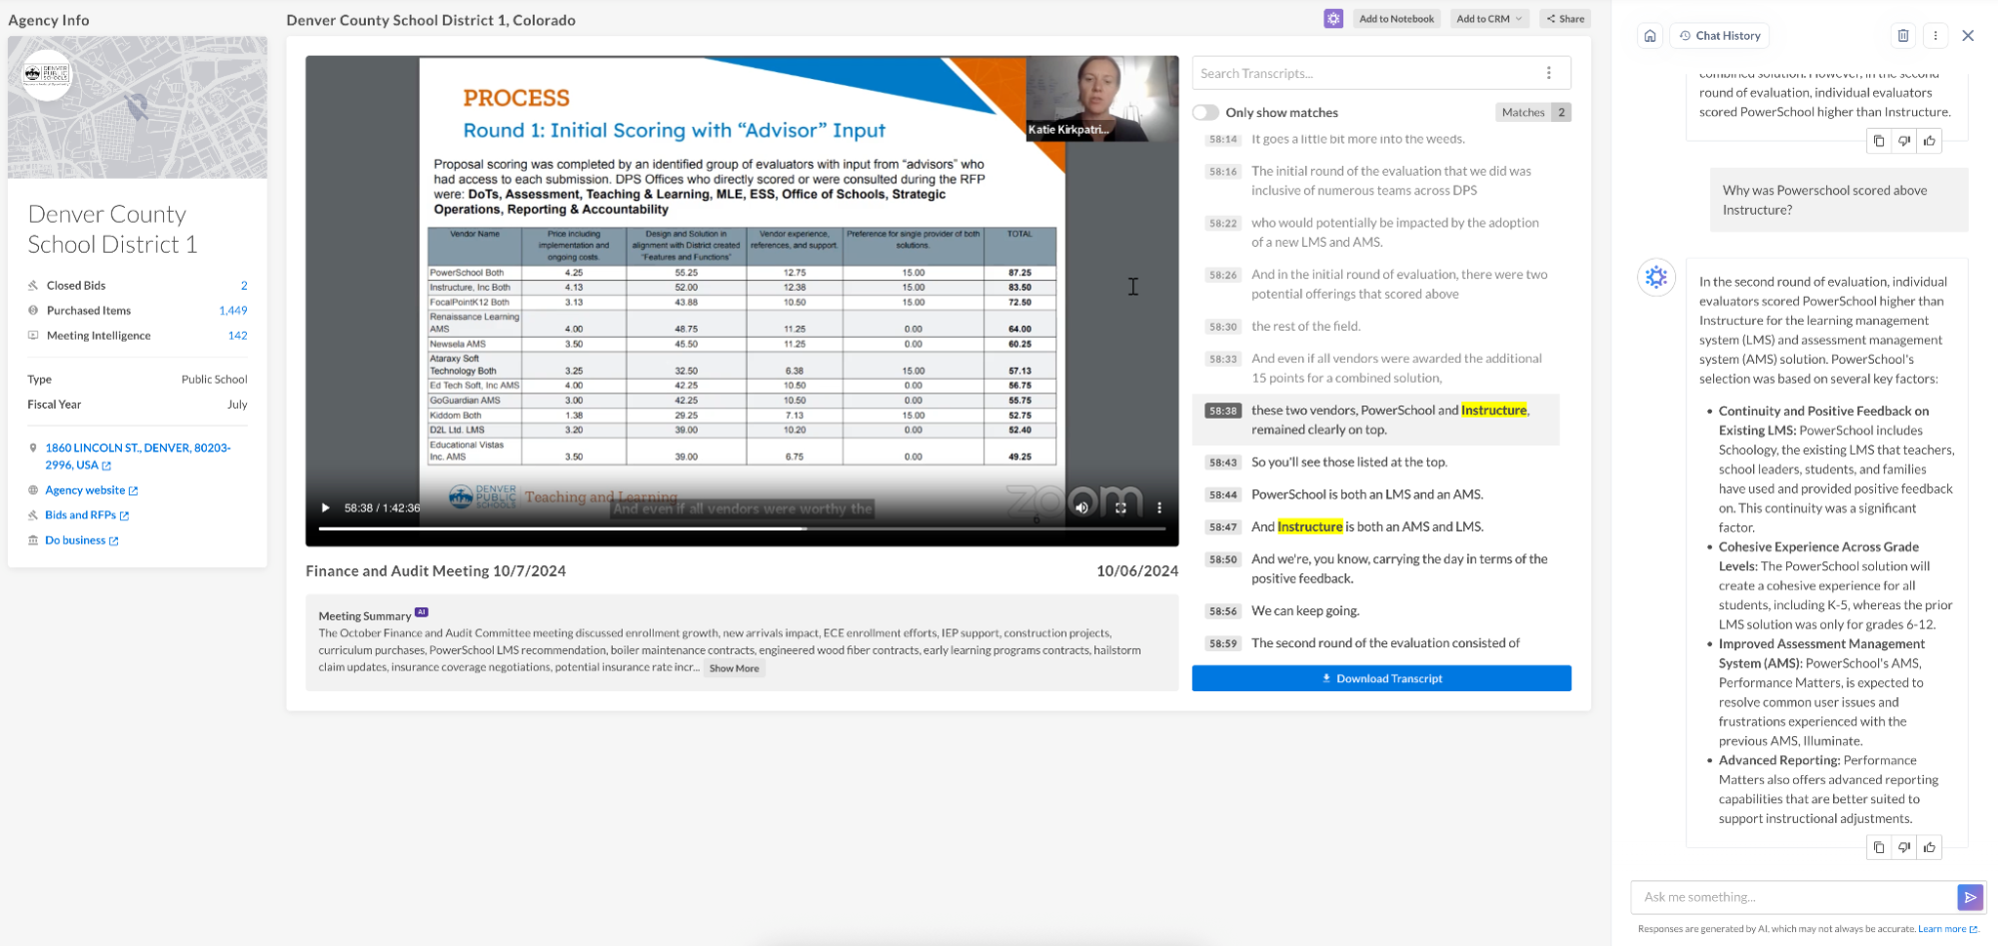Open chat panel more options menu
This screenshot has width=1998, height=946.
[1935, 36]
